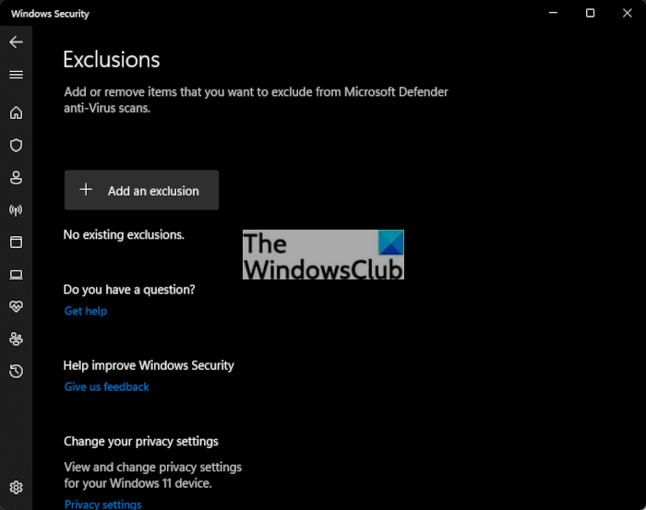
Task: Open the hamburger navigation menu
Action: point(16,75)
